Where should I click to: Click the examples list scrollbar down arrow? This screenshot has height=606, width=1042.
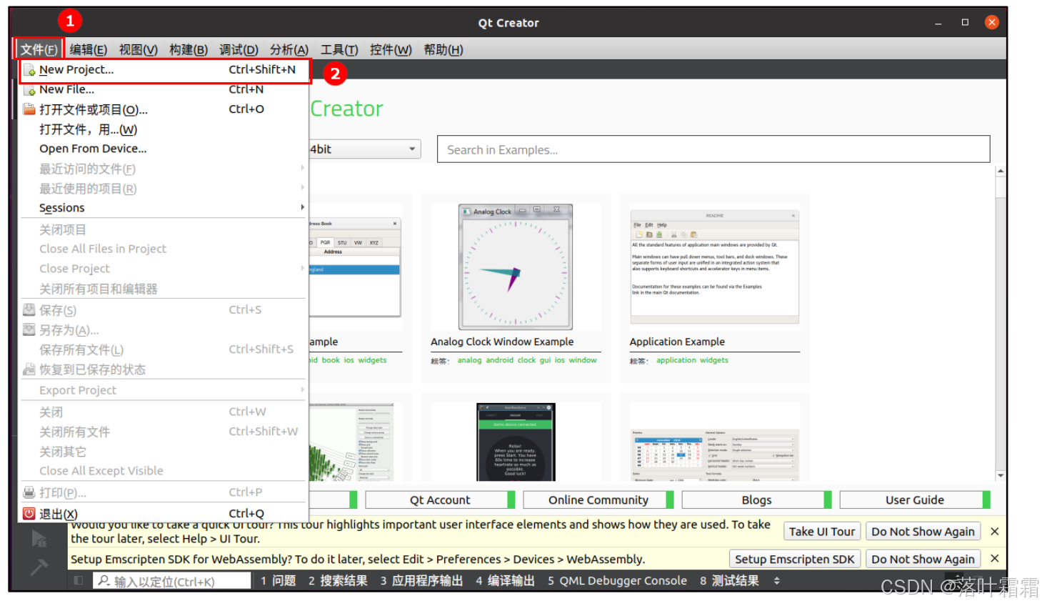(1000, 475)
